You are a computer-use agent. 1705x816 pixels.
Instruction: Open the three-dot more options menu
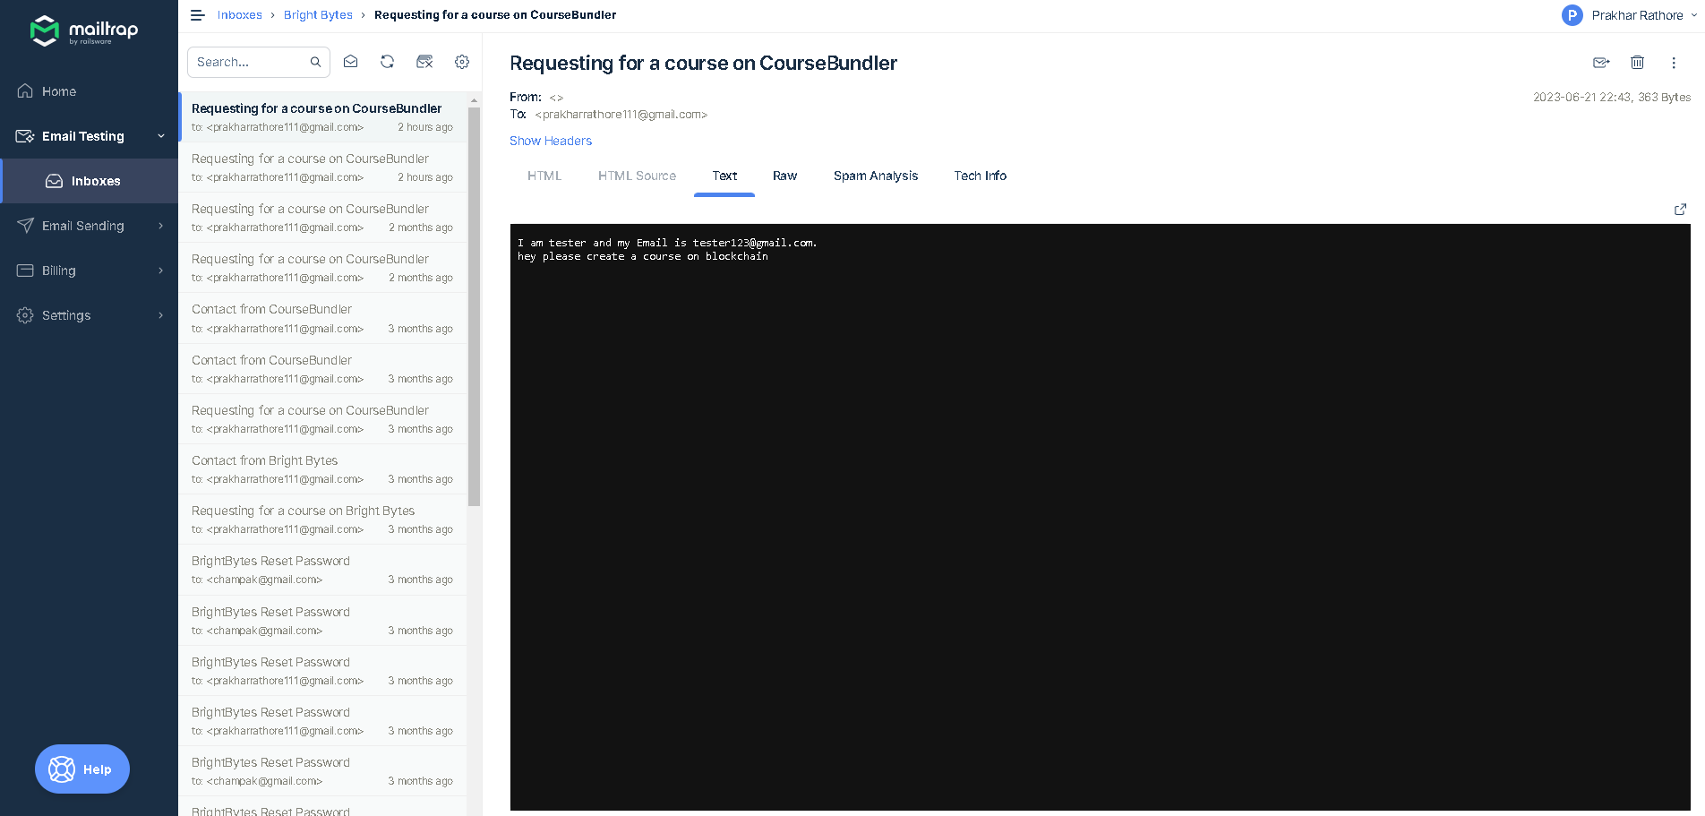pyautogui.click(x=1674, y=63)
